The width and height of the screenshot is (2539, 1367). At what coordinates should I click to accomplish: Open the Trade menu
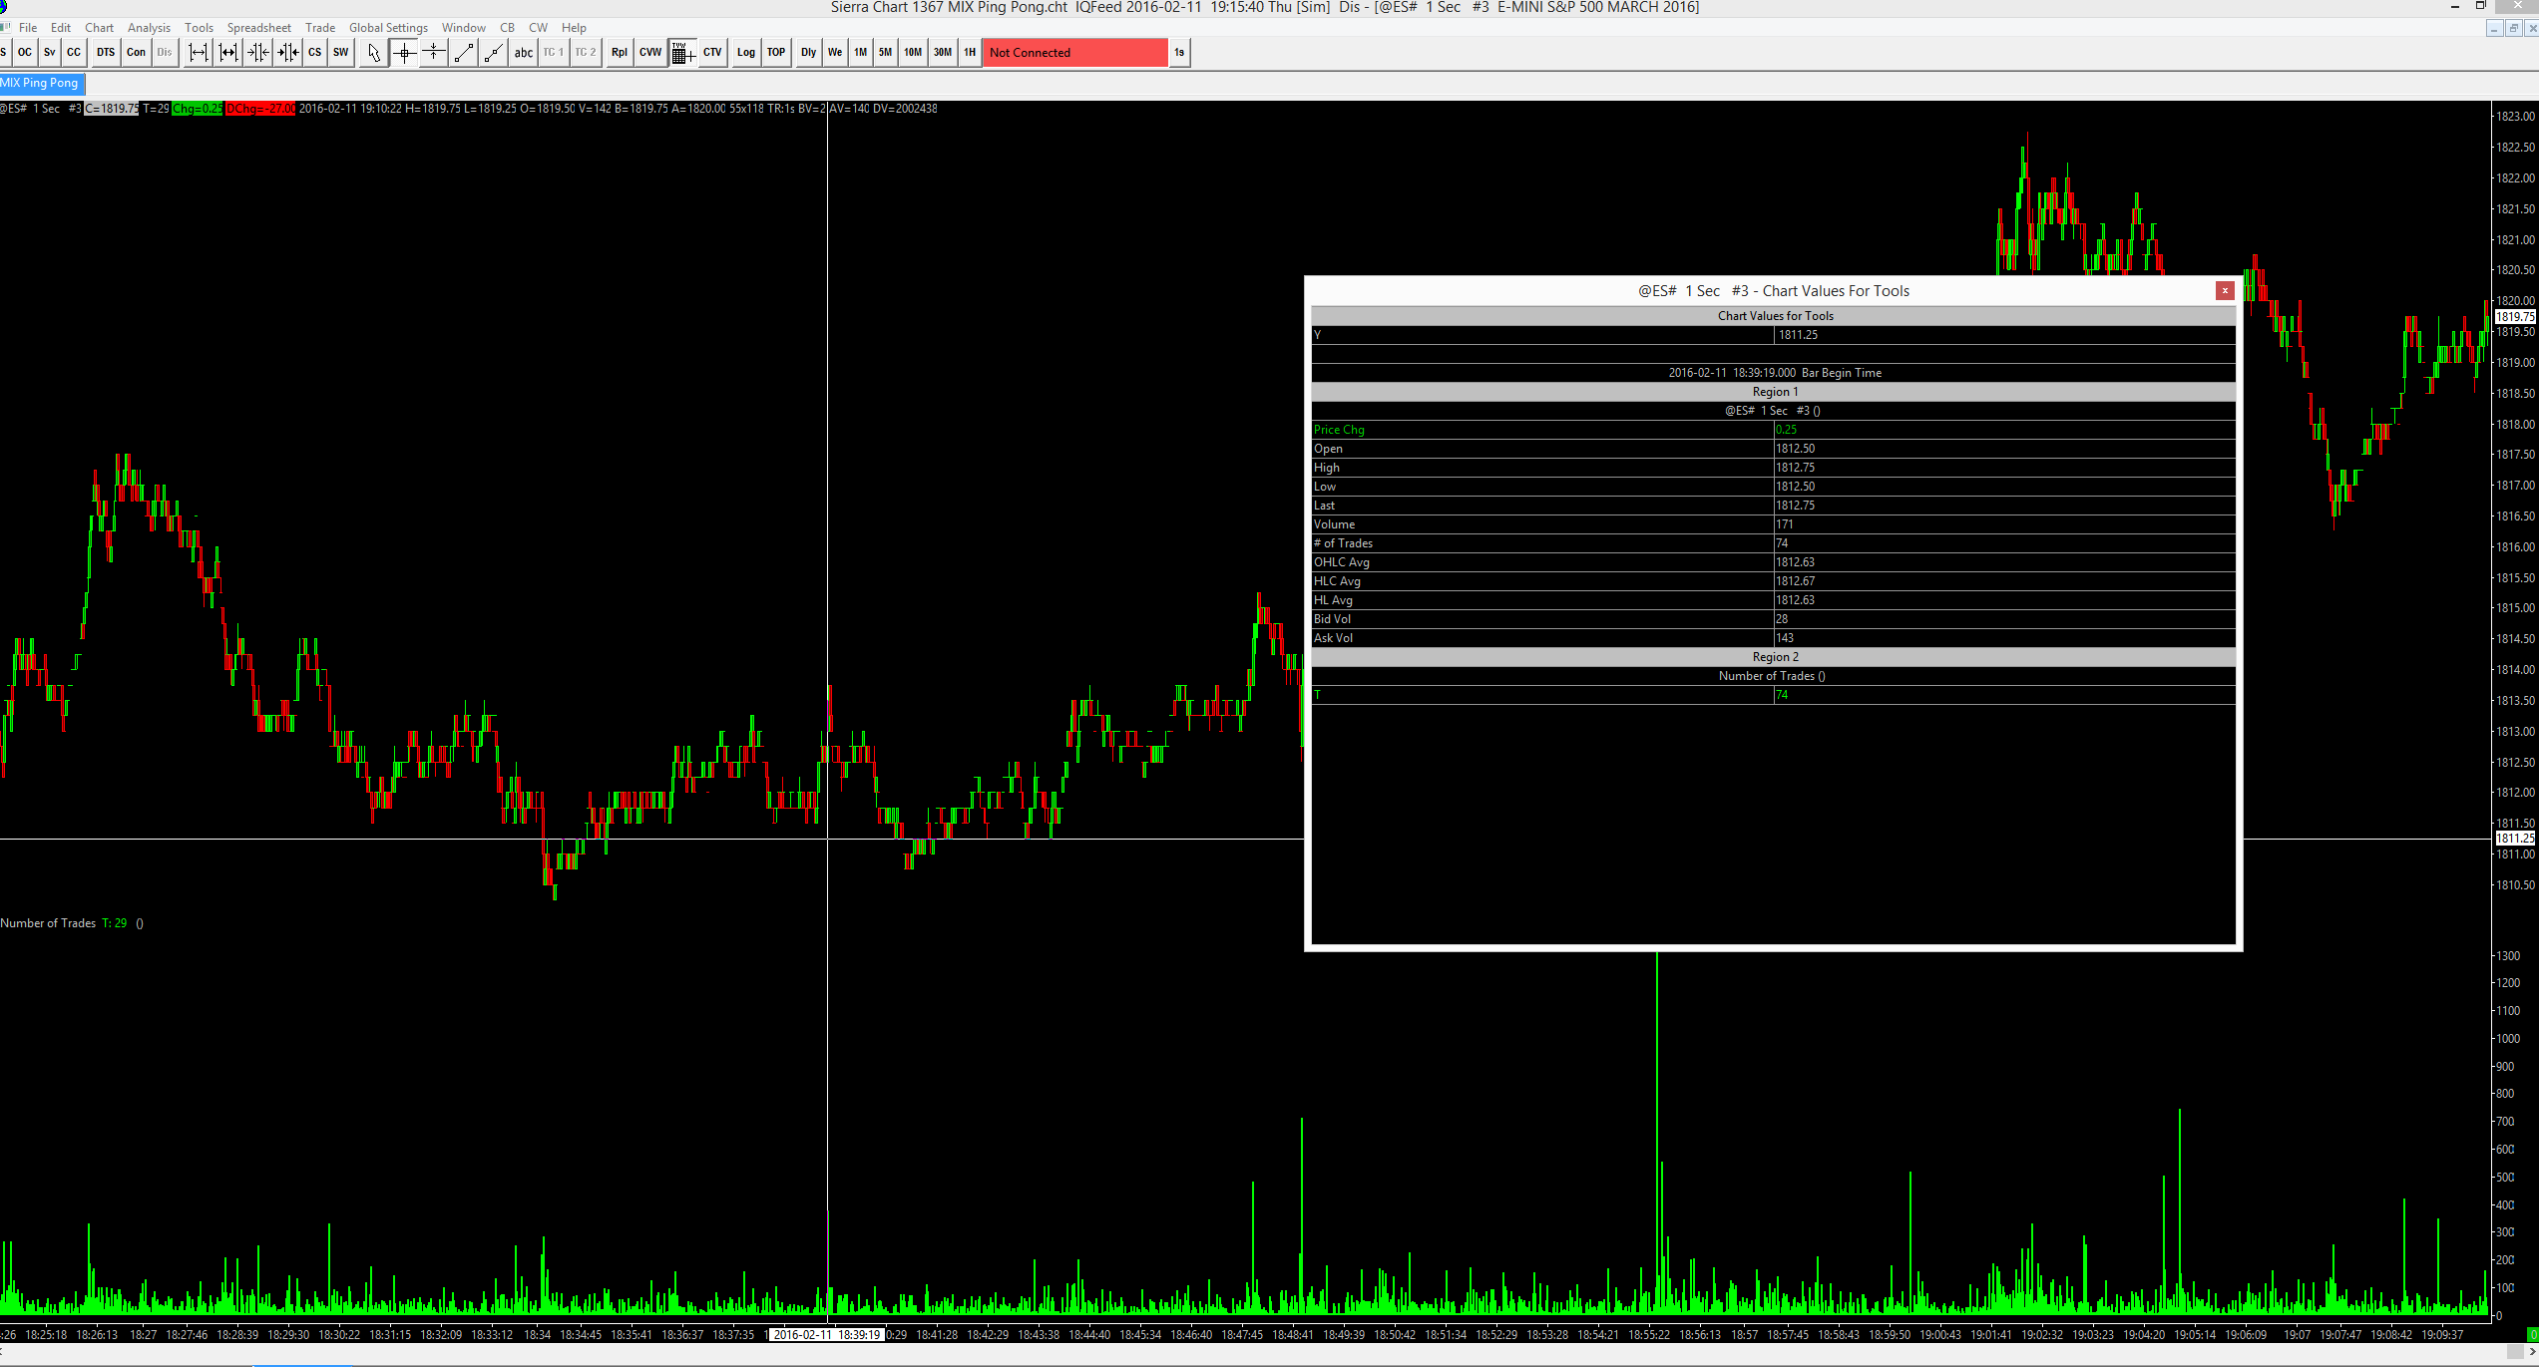click(x=319, y=28)
